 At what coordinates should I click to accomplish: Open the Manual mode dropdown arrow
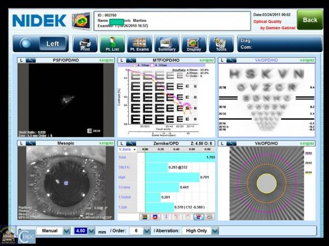pos(66,231)
